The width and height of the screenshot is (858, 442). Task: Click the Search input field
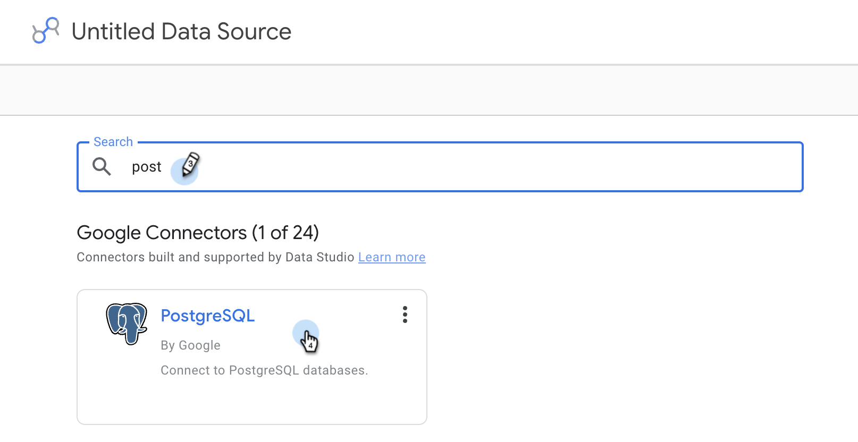point(440,167)
